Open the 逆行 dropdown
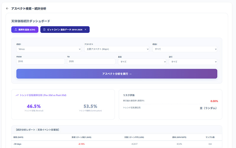The width and height of the screenshot is (236, 148). coord(193,62)
